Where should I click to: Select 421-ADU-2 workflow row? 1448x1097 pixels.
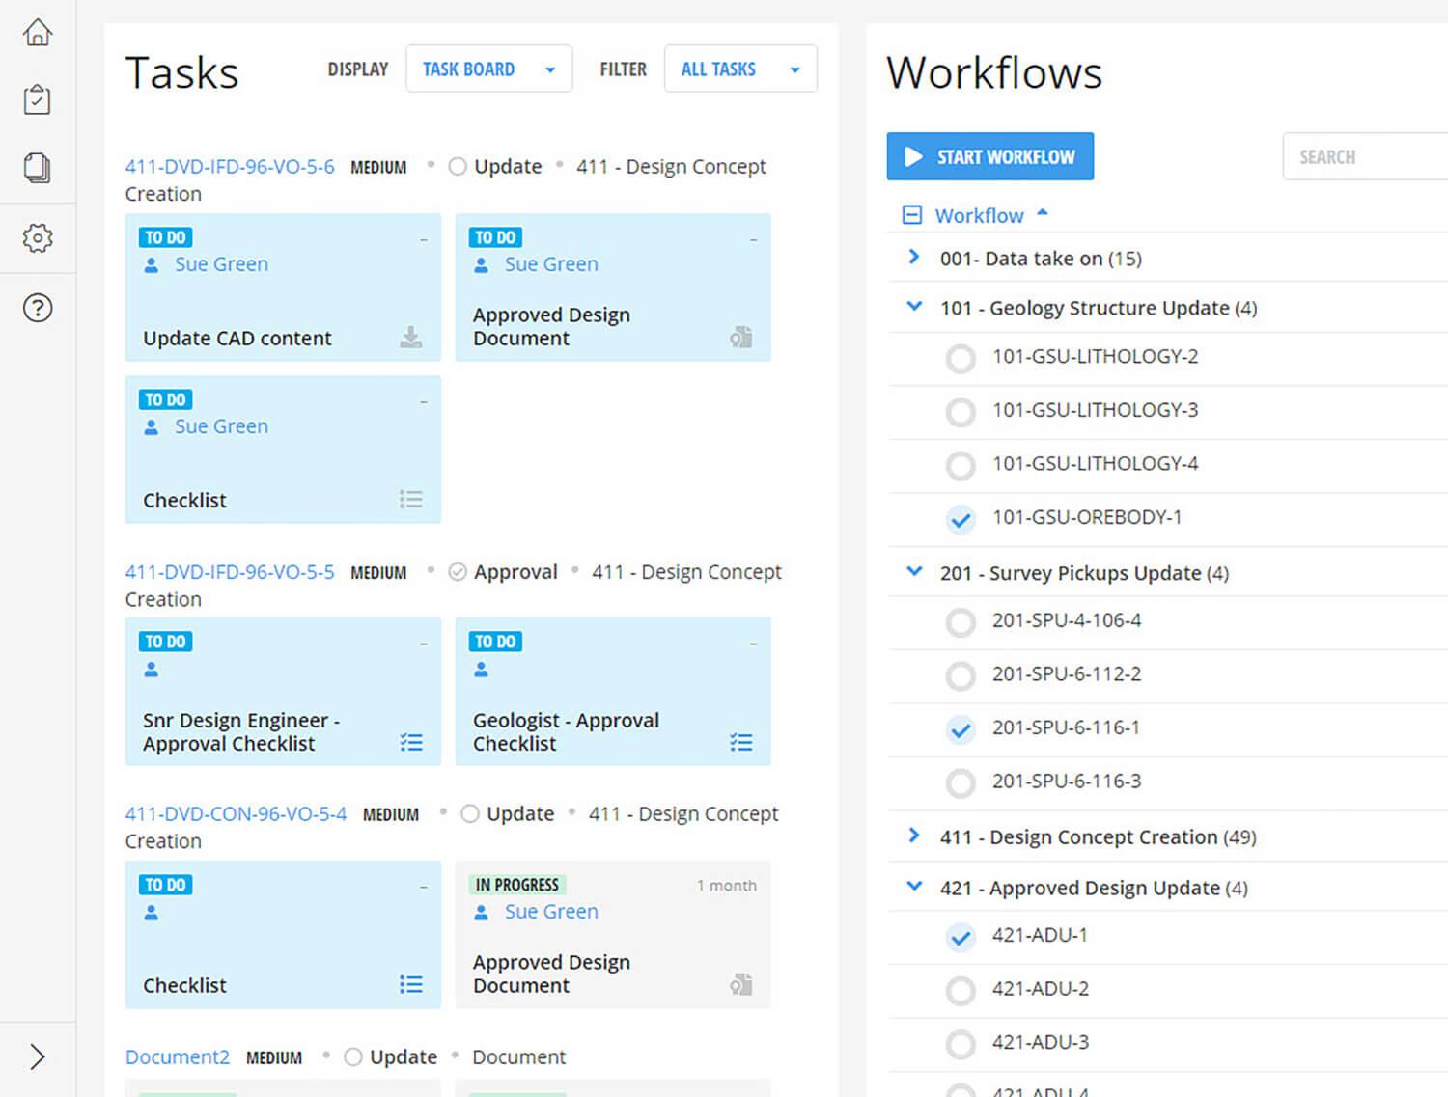[1168, 991]
